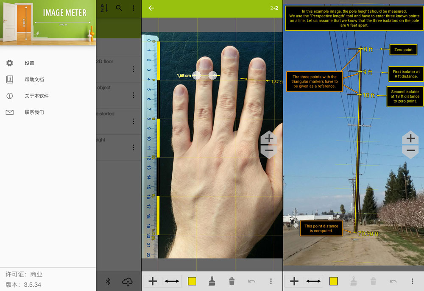The height and width of the screenshot is (291, 424).
Task: Click the 70.30 ft measurement label
Action: 368,234
